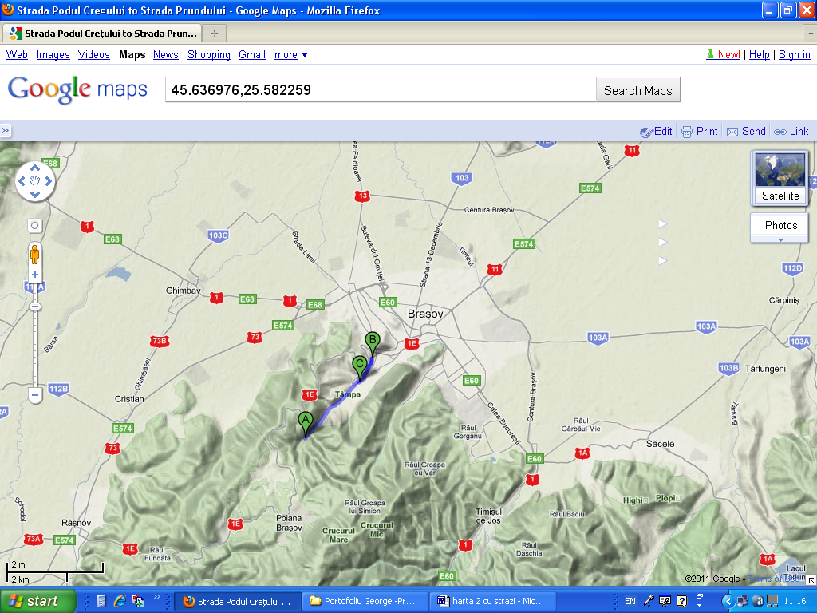Select the Maps item in the top navigation
Viewport: 817px width, 613px height.
tap(132, 55)
